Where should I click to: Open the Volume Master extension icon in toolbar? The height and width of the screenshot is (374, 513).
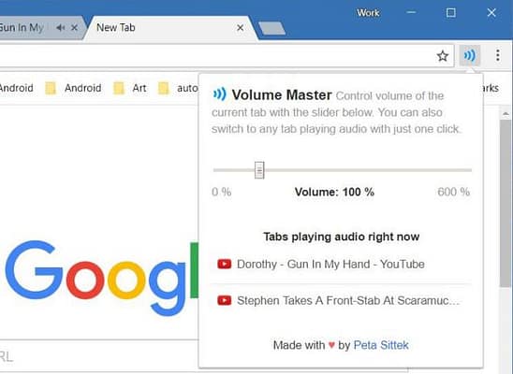point(470,55)
